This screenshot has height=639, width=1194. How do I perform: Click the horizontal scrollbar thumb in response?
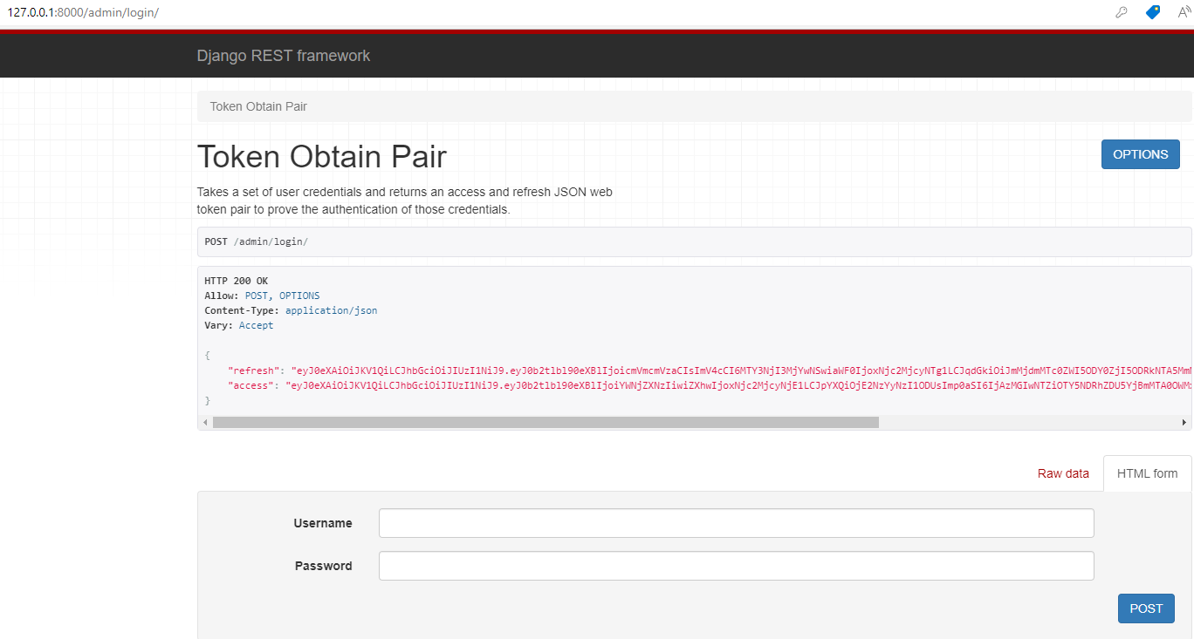coord(546,423)
